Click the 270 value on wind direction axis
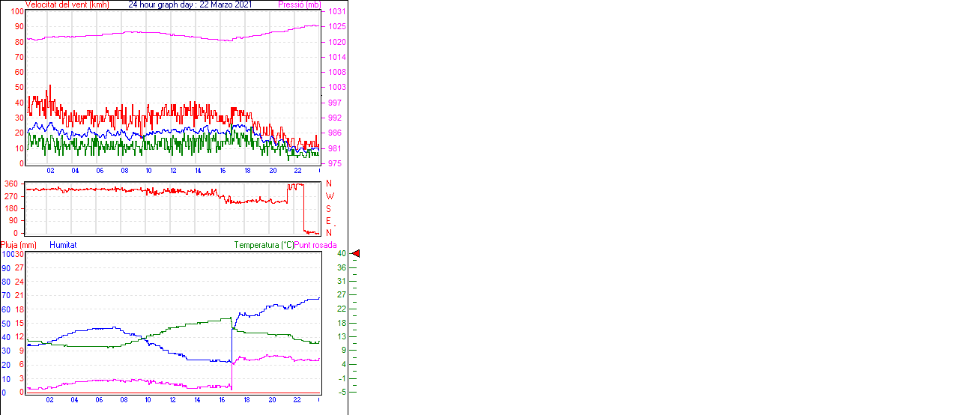 11,196
